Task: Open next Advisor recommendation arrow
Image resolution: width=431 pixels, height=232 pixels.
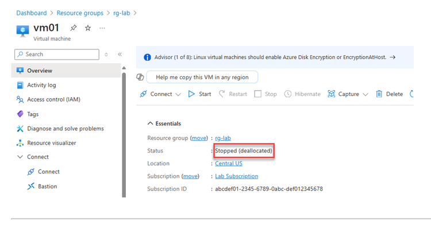Action: [393, 57]
